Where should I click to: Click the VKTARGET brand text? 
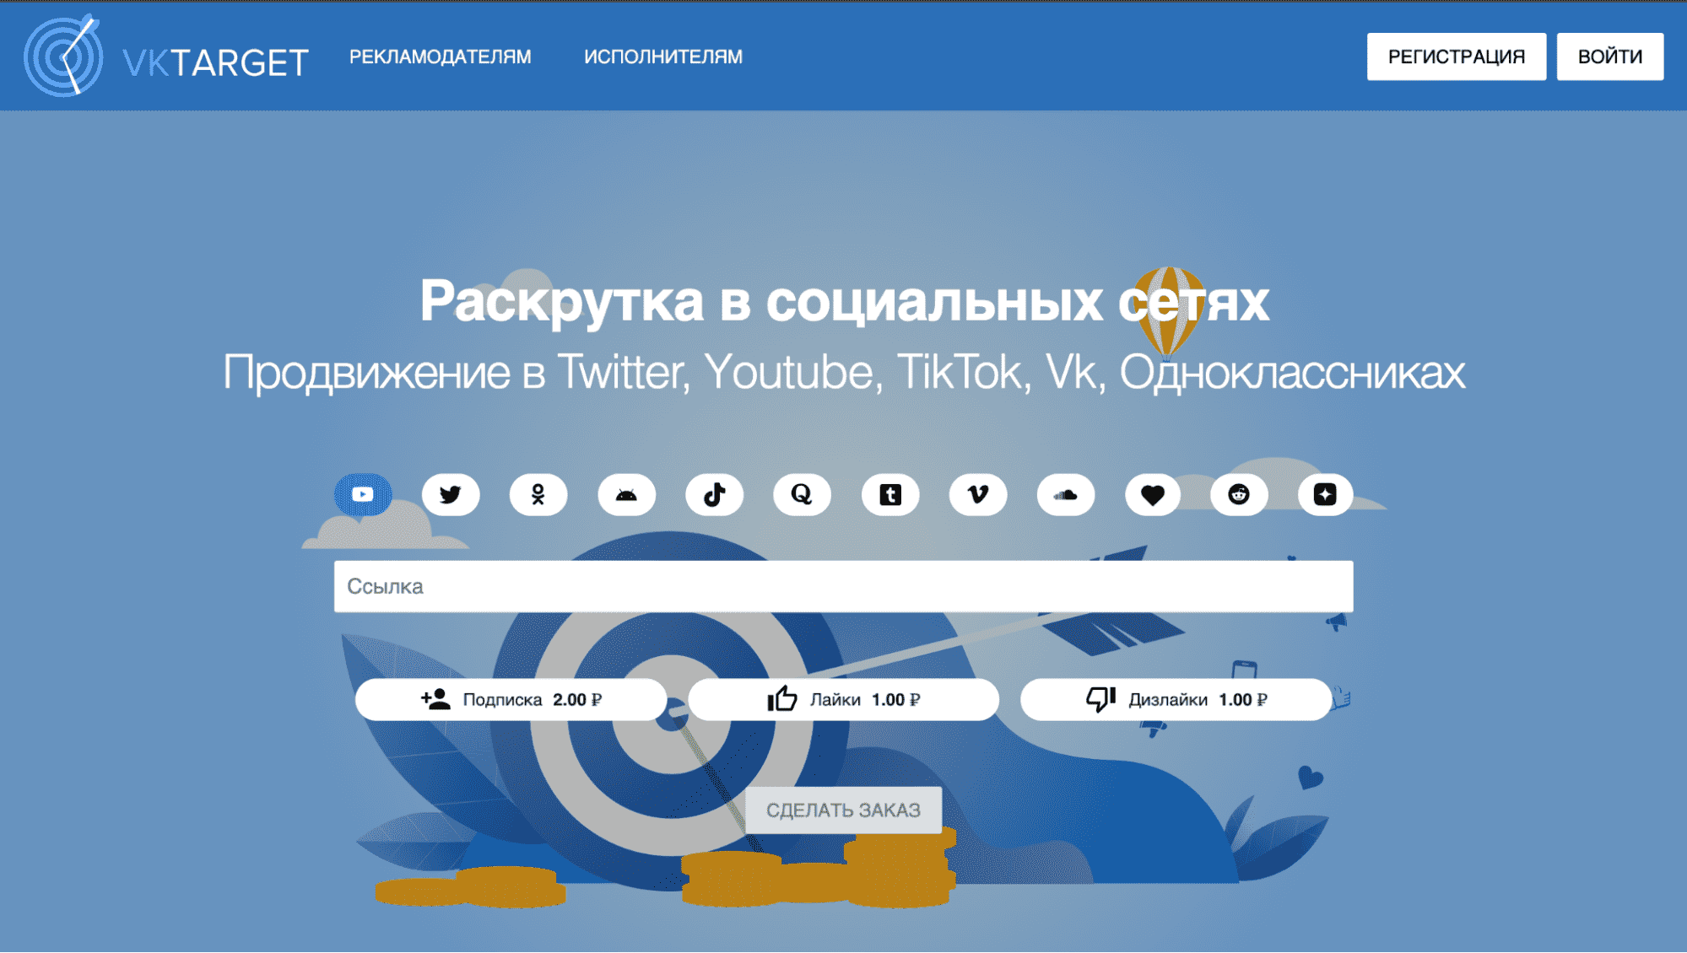click(x=215, y=62)
